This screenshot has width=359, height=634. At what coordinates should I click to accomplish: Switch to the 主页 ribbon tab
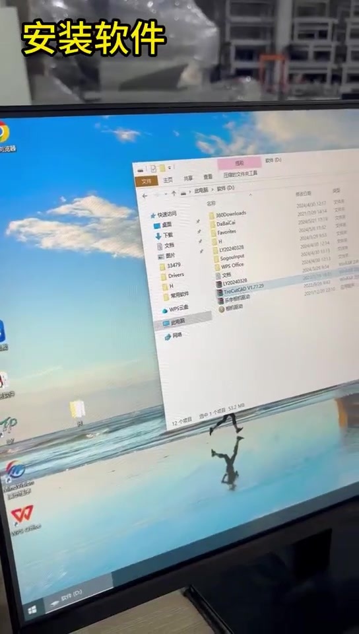tap(168, 180)
